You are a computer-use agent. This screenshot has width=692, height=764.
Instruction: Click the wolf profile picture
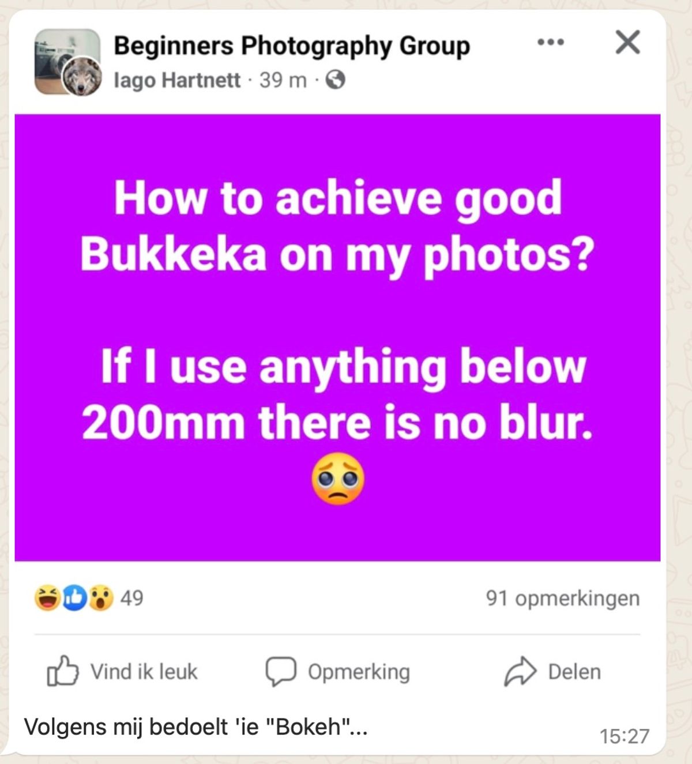[x=82, y=76]
